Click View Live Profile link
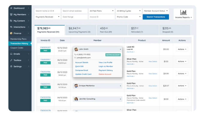Image resolution: width=202 pixels, height=119 pixels. [105, 63]
